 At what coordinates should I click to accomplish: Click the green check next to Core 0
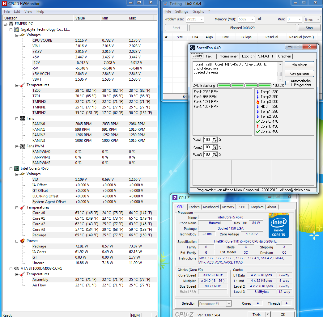tap(258, 121)
